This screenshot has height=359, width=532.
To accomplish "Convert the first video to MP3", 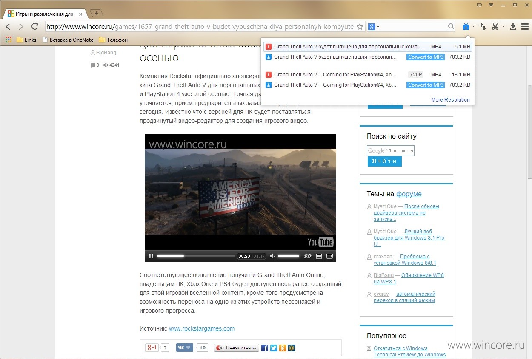I will click(426, 57).
